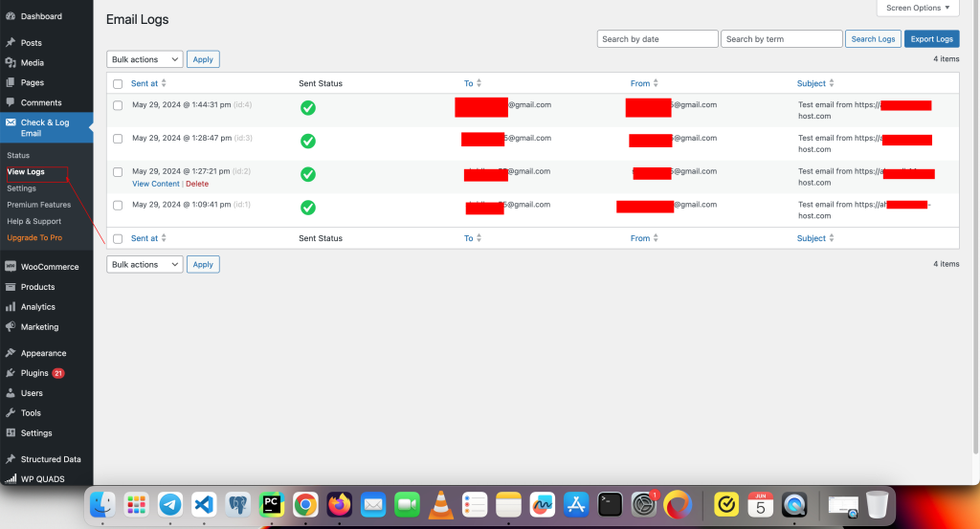Viewport: 980px width, 529px height.
Task: Open the View Logs submenu item
Action: click(26, 172)
